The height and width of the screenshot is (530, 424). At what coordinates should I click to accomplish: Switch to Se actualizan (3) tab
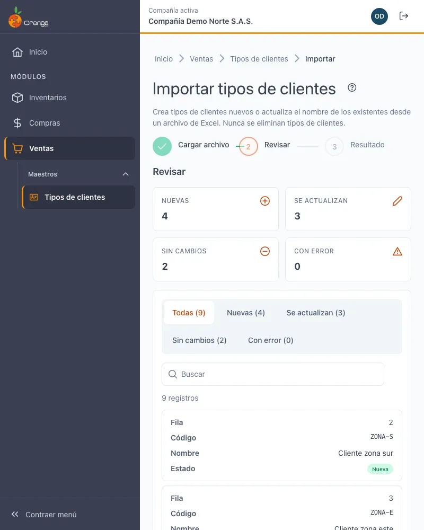click(316, 313)
